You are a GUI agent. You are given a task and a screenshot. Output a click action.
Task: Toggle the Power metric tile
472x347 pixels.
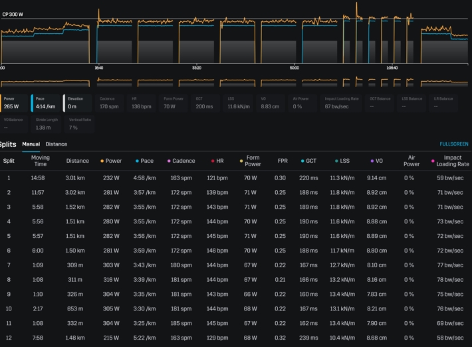(x=15, y=102)
